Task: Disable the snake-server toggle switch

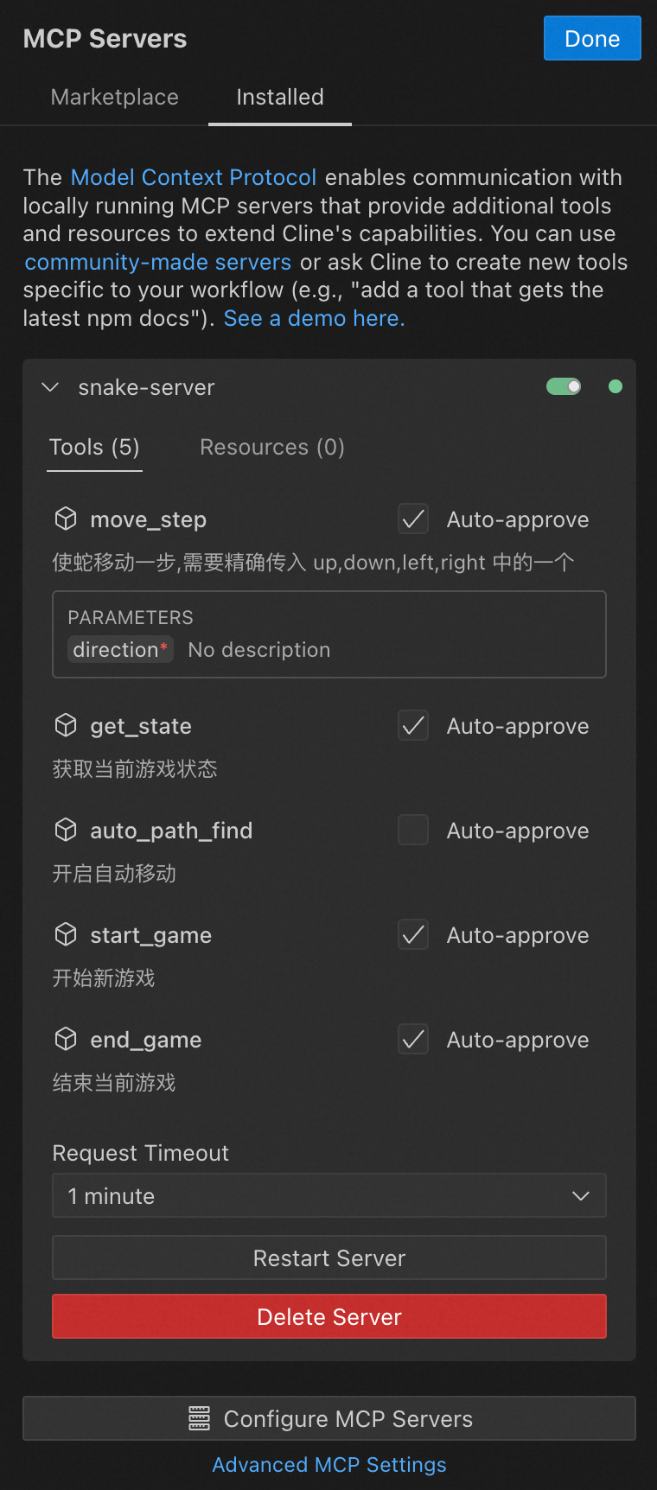Action: tap(564, 386)
